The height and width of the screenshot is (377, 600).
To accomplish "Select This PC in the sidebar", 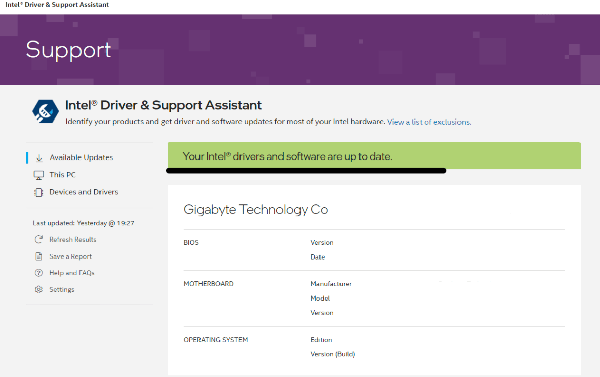I will (x=62, y=174).
